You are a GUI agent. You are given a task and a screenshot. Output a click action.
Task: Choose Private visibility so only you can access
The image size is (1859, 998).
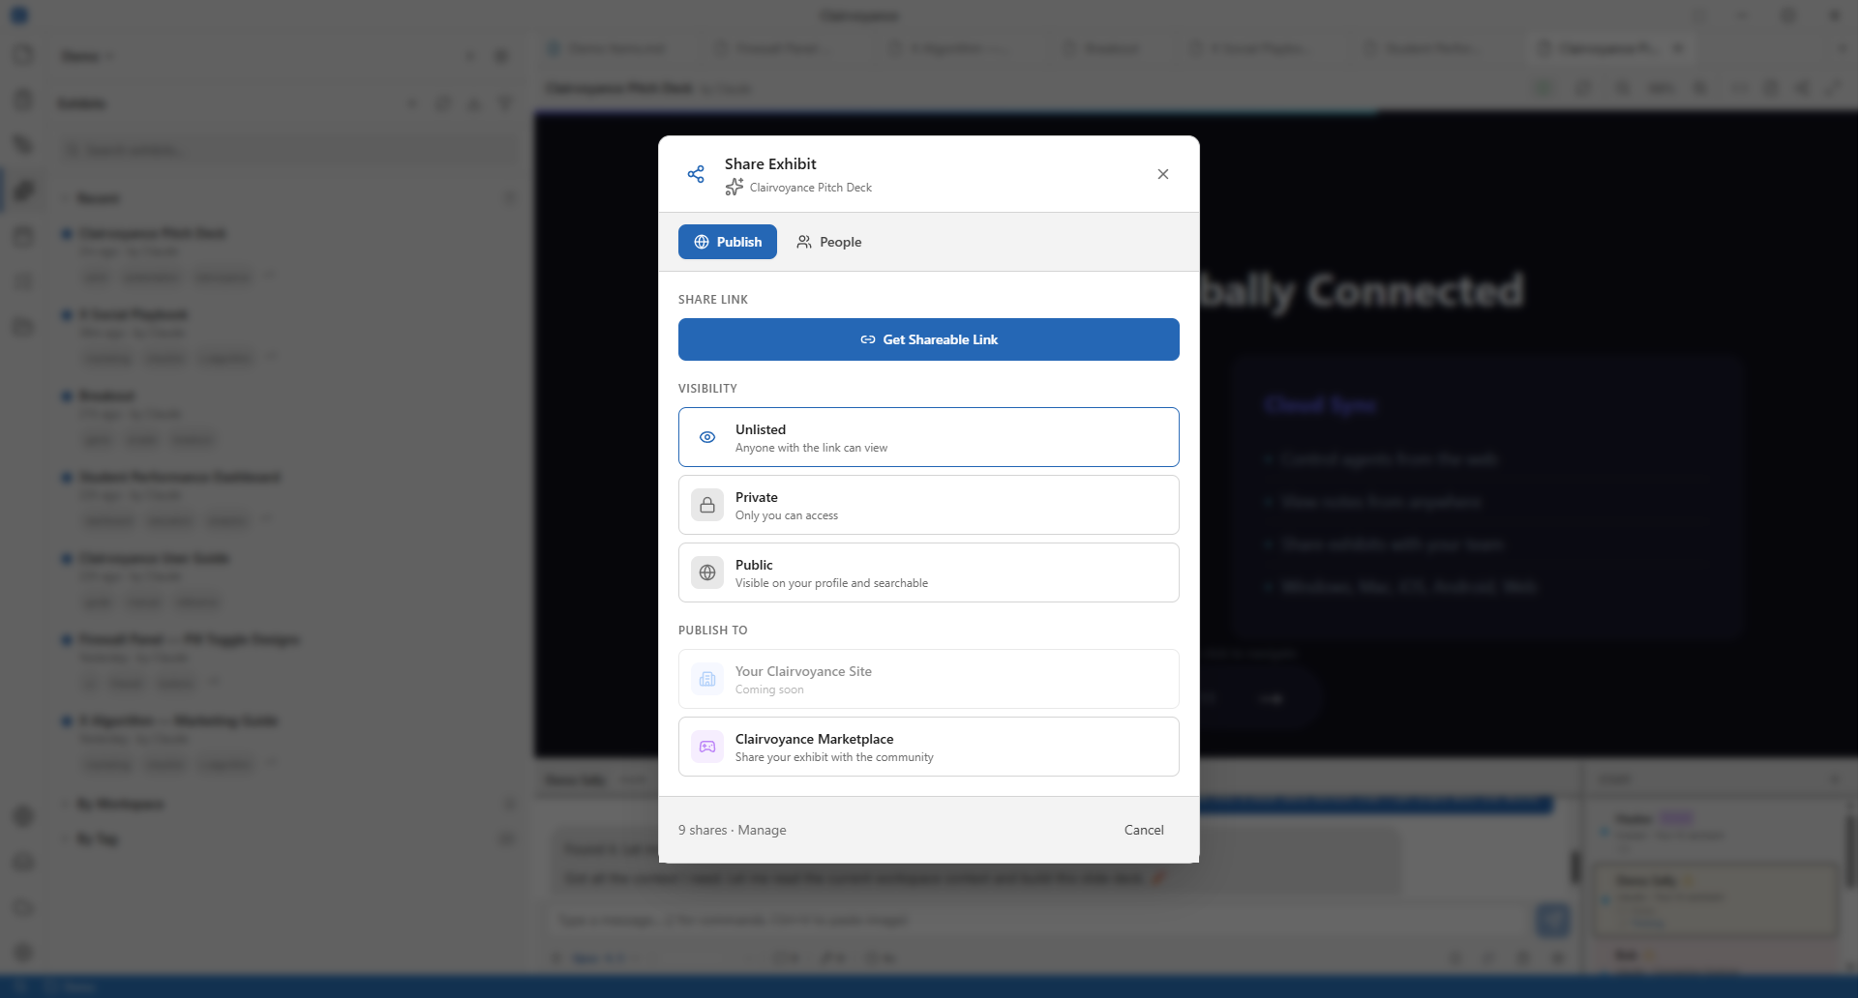tap(928, 505)
